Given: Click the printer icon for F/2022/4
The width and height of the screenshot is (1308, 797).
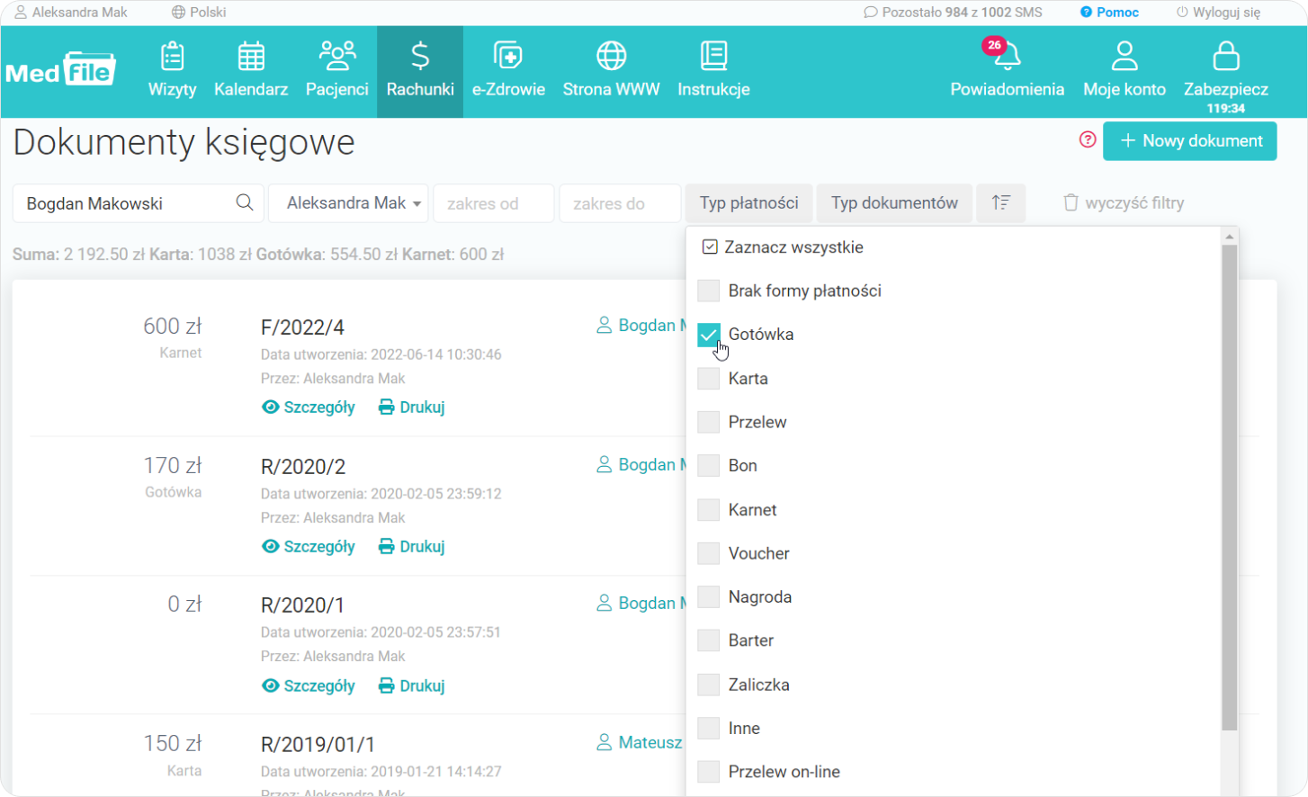Looking at the screenshot, I should [x=386, y=407].
